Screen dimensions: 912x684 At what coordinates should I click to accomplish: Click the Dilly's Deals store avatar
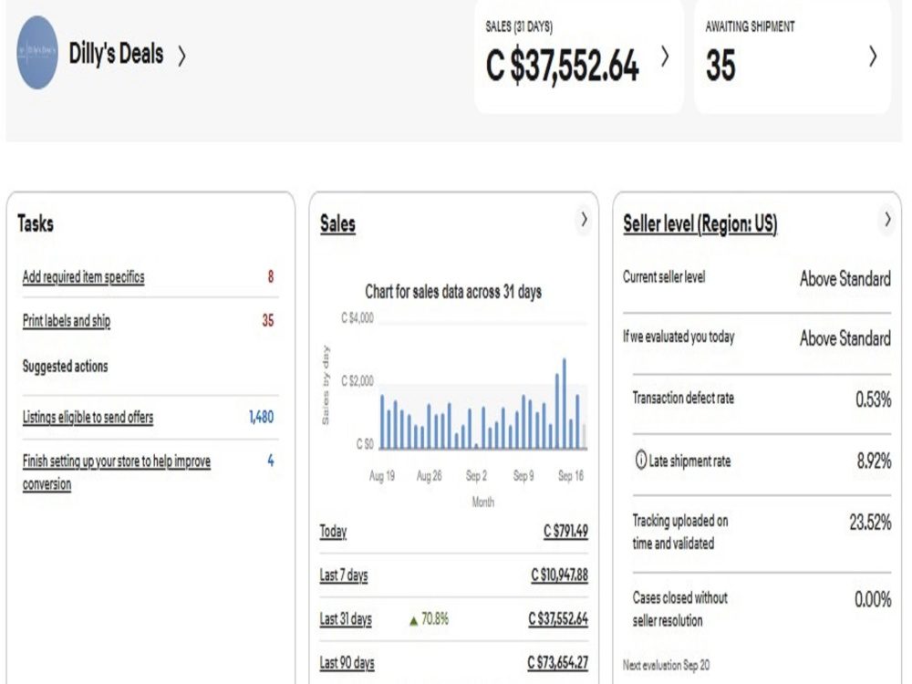click(x=37, y=52)
